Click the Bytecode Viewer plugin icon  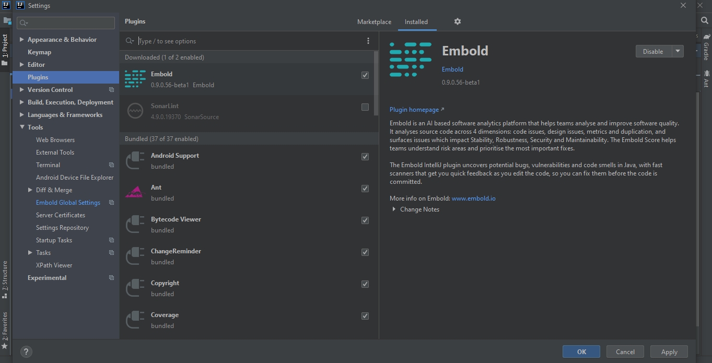click(x=135, y=225)
